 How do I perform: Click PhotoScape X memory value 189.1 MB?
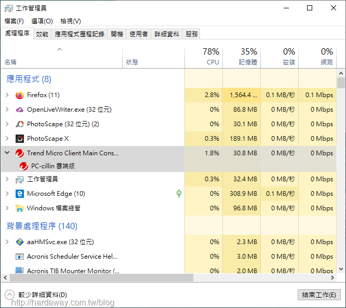[243, 139]
